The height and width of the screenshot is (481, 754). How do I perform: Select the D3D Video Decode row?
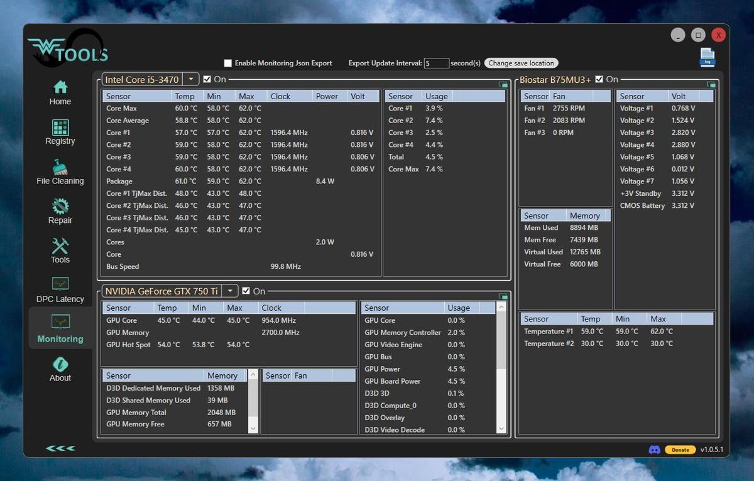click(429, 430)
